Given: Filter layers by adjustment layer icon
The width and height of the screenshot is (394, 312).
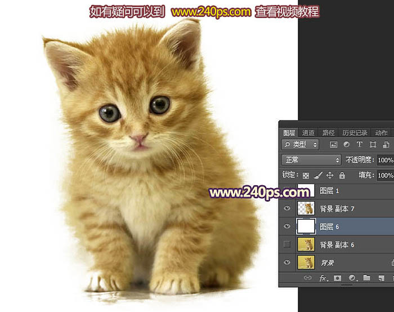Looking at the screenshot, I should coord(347,144).
